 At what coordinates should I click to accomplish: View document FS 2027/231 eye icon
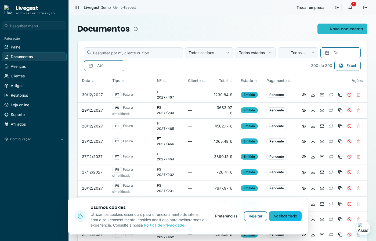304,188
